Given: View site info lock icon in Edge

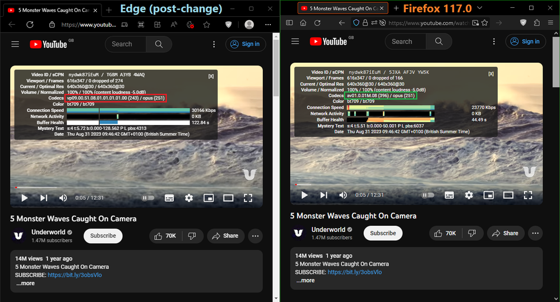Looking at the screenshot, I should tap(52, 25).
